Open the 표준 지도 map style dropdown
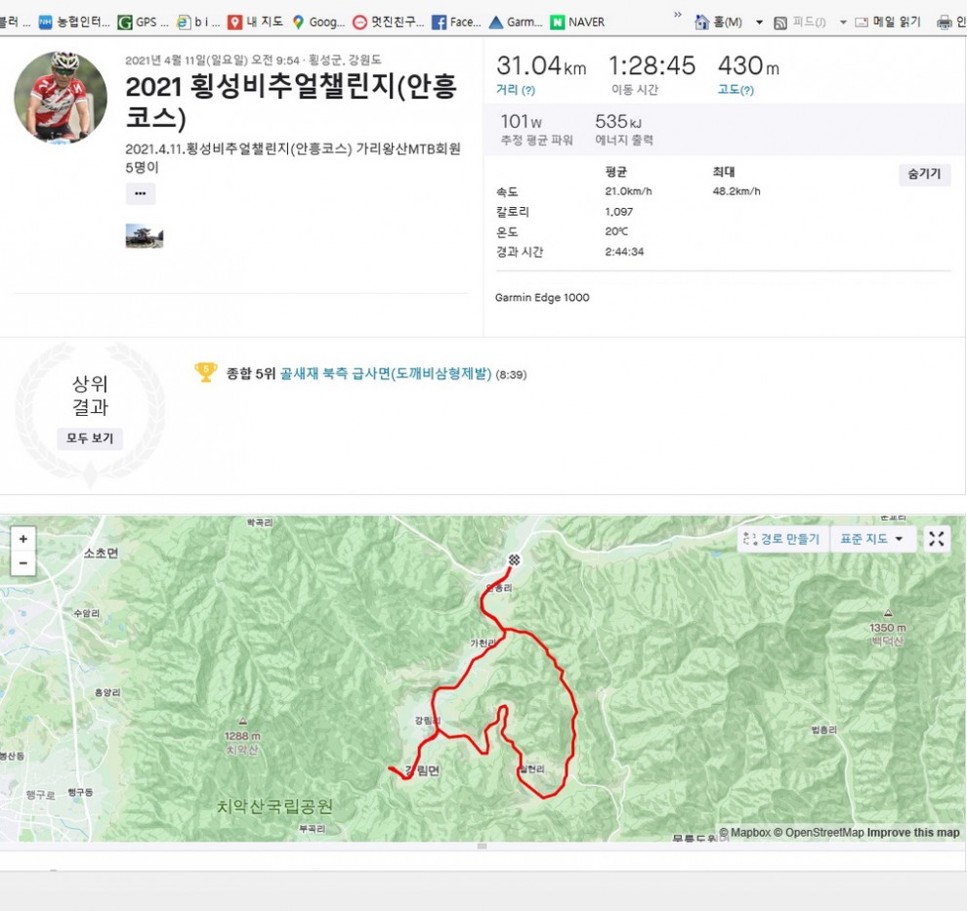This screenshot has width=967, height=911. (x=871, y=539)
